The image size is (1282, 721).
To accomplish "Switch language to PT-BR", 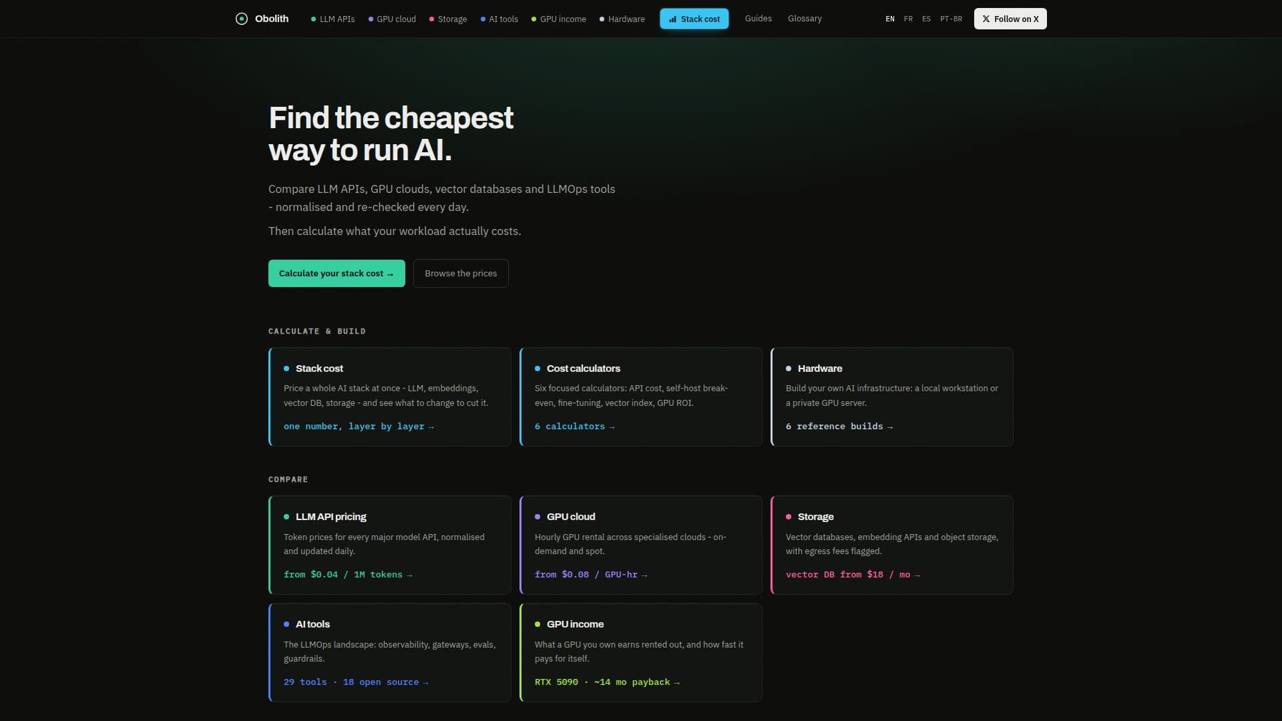I will click(x=951, y=19).
